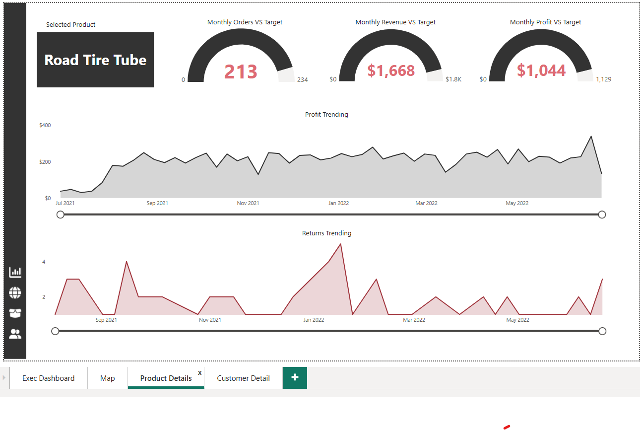Click the Monthly Profit gauge value $1,044
Viewport: 640px width, 430px height.
coord(541,71)
